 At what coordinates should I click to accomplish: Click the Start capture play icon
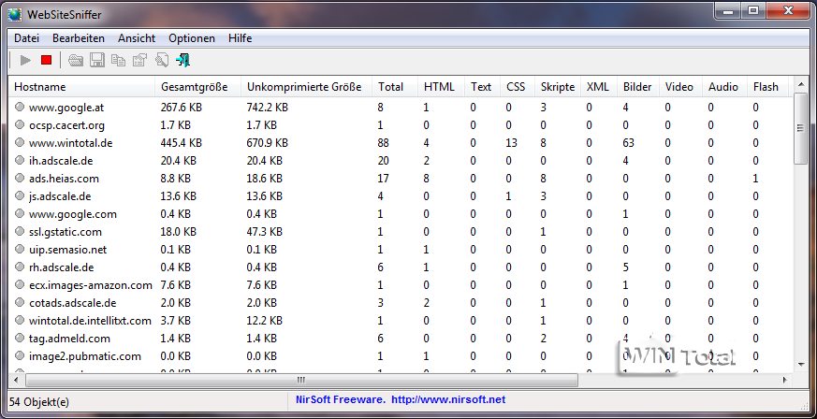(25, 61)
